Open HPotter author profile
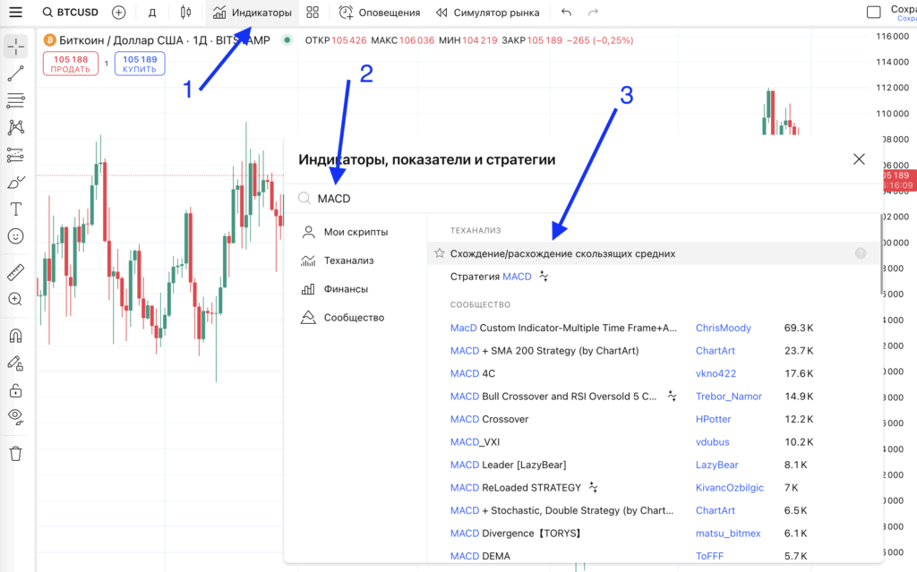The height and width of the screenshot is (572, 917). (714, 419)
